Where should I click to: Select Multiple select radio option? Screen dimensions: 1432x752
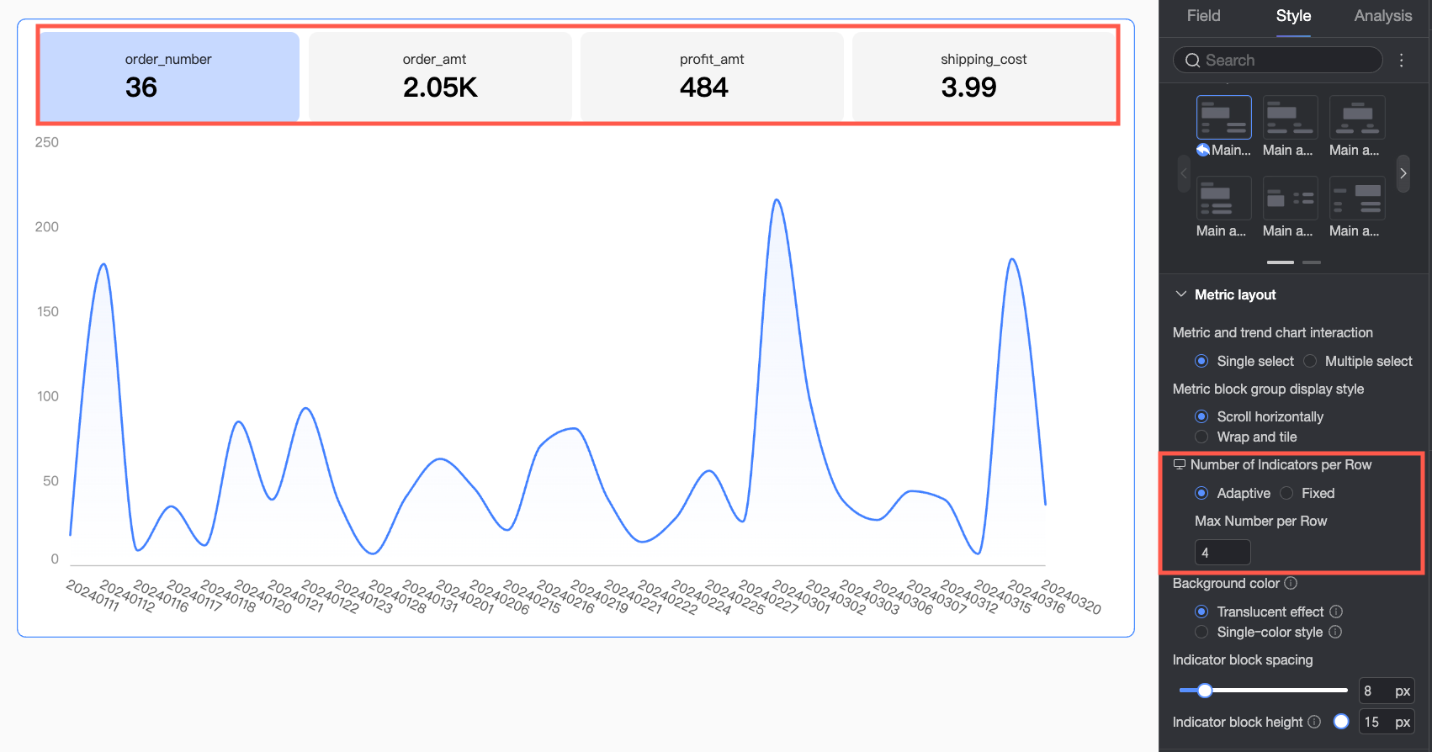[1310, 361]
